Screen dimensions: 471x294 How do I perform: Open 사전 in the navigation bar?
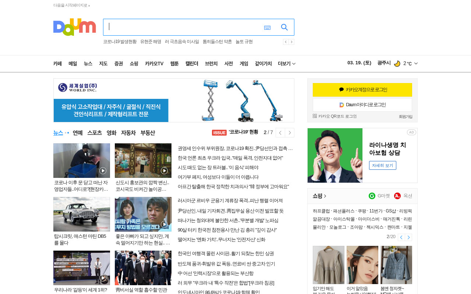click(x=229, y=64)
